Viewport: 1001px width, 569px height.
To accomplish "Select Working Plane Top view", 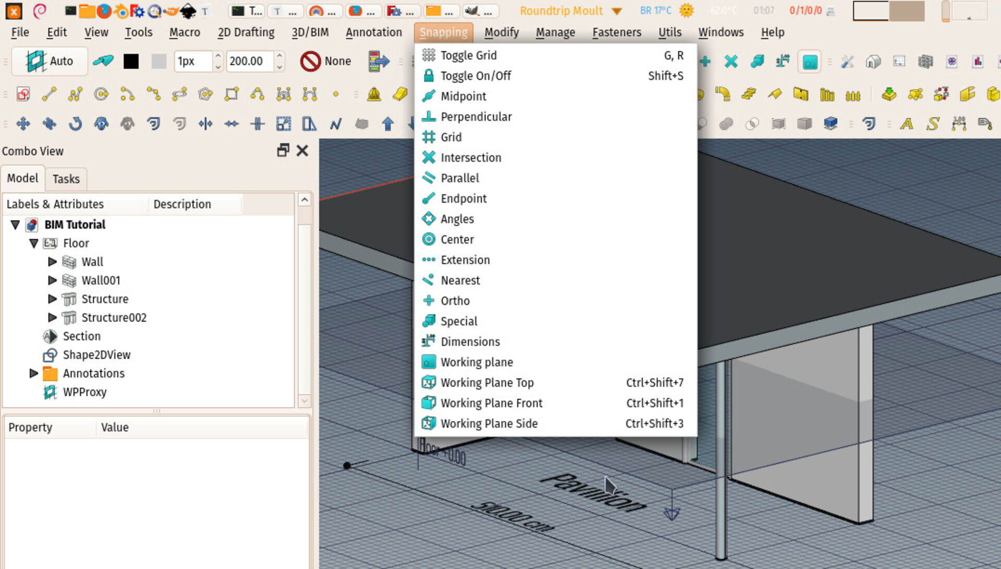I will [487, 382].
